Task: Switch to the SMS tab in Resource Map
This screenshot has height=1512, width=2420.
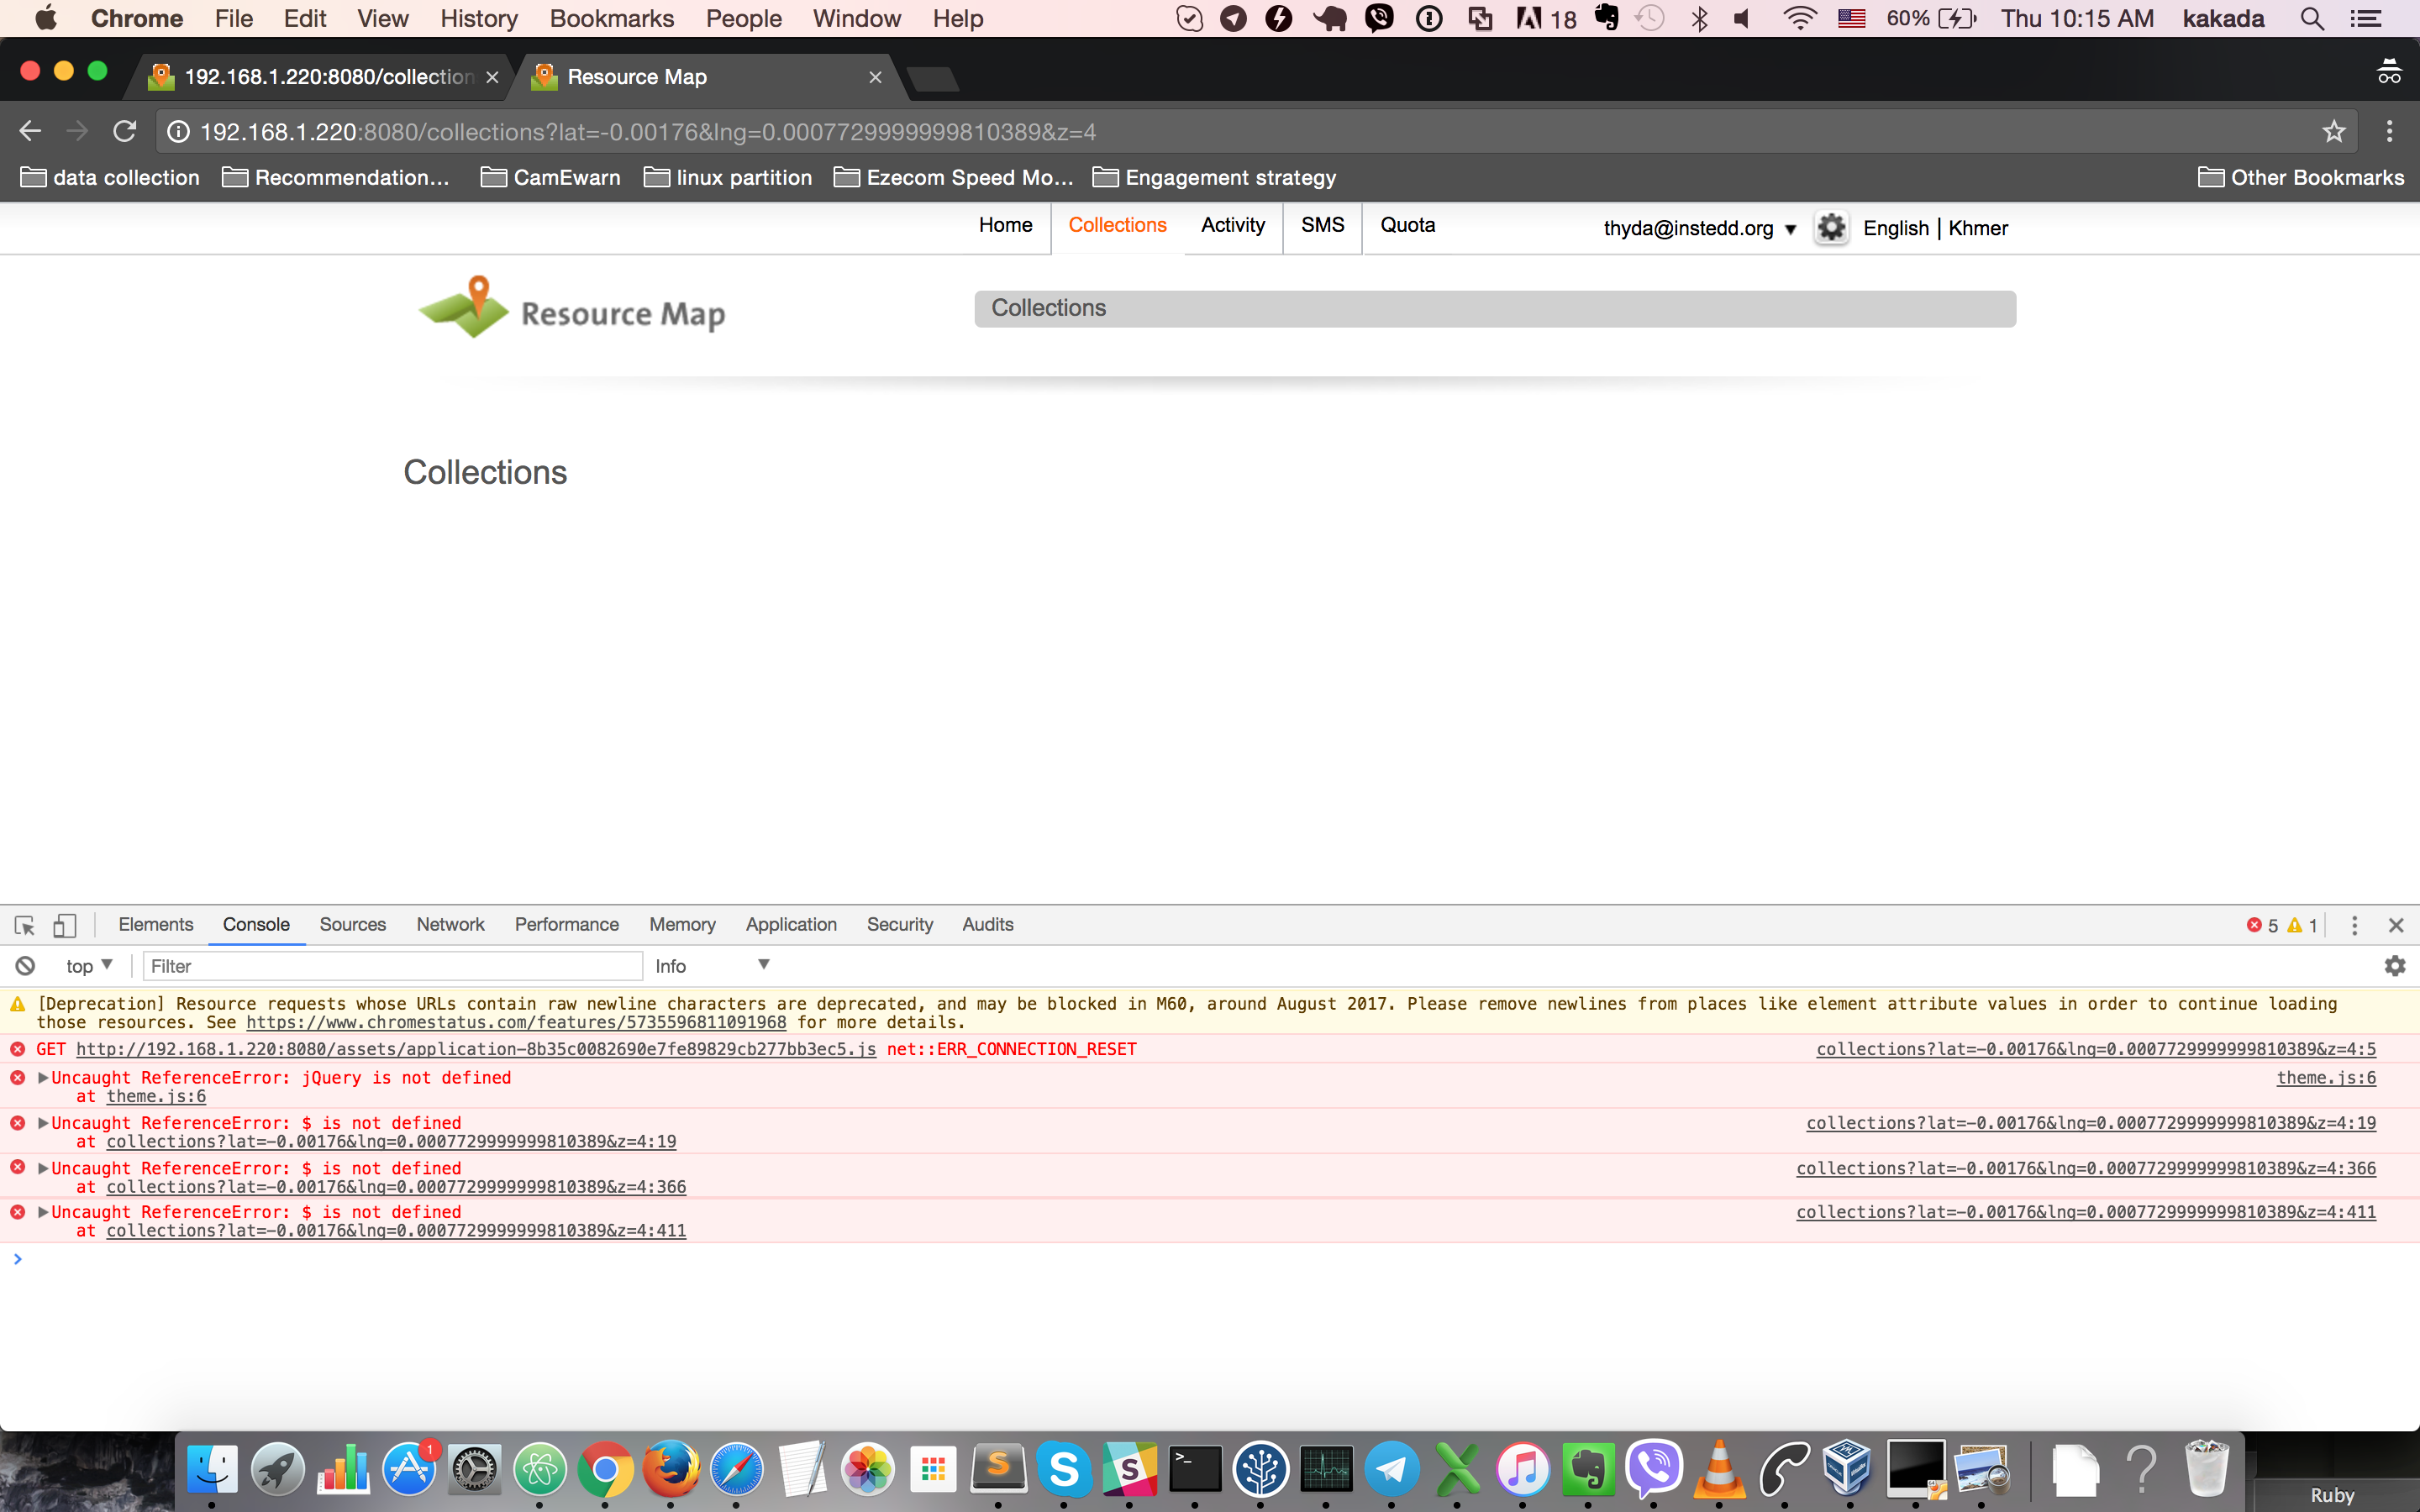Action: pyautogui.click(x=1321, y=224)
